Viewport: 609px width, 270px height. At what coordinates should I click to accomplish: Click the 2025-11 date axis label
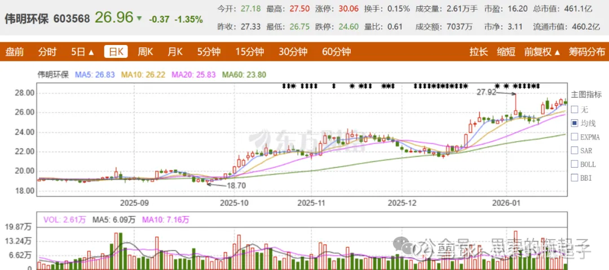pos(311,202)
